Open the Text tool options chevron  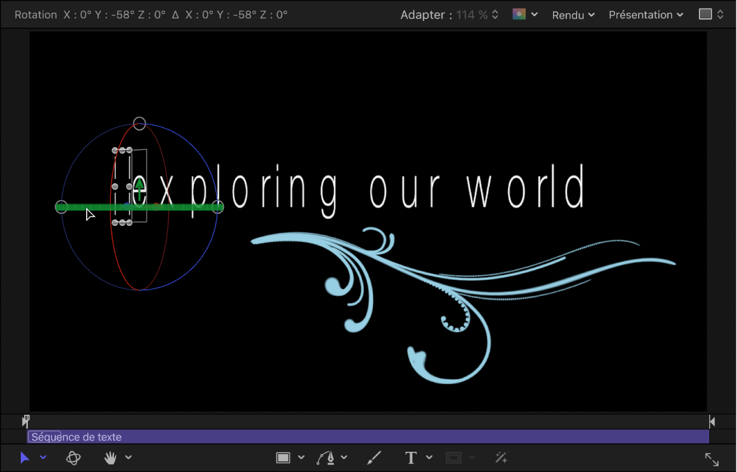pyautogui.click(x=429, y=458)
